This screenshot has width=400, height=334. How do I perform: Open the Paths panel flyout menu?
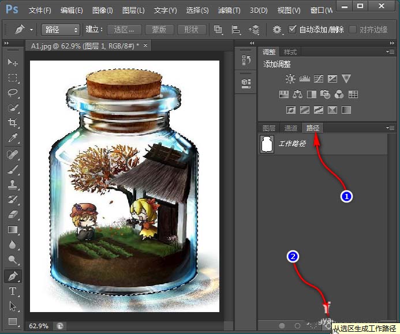point(390,127)
